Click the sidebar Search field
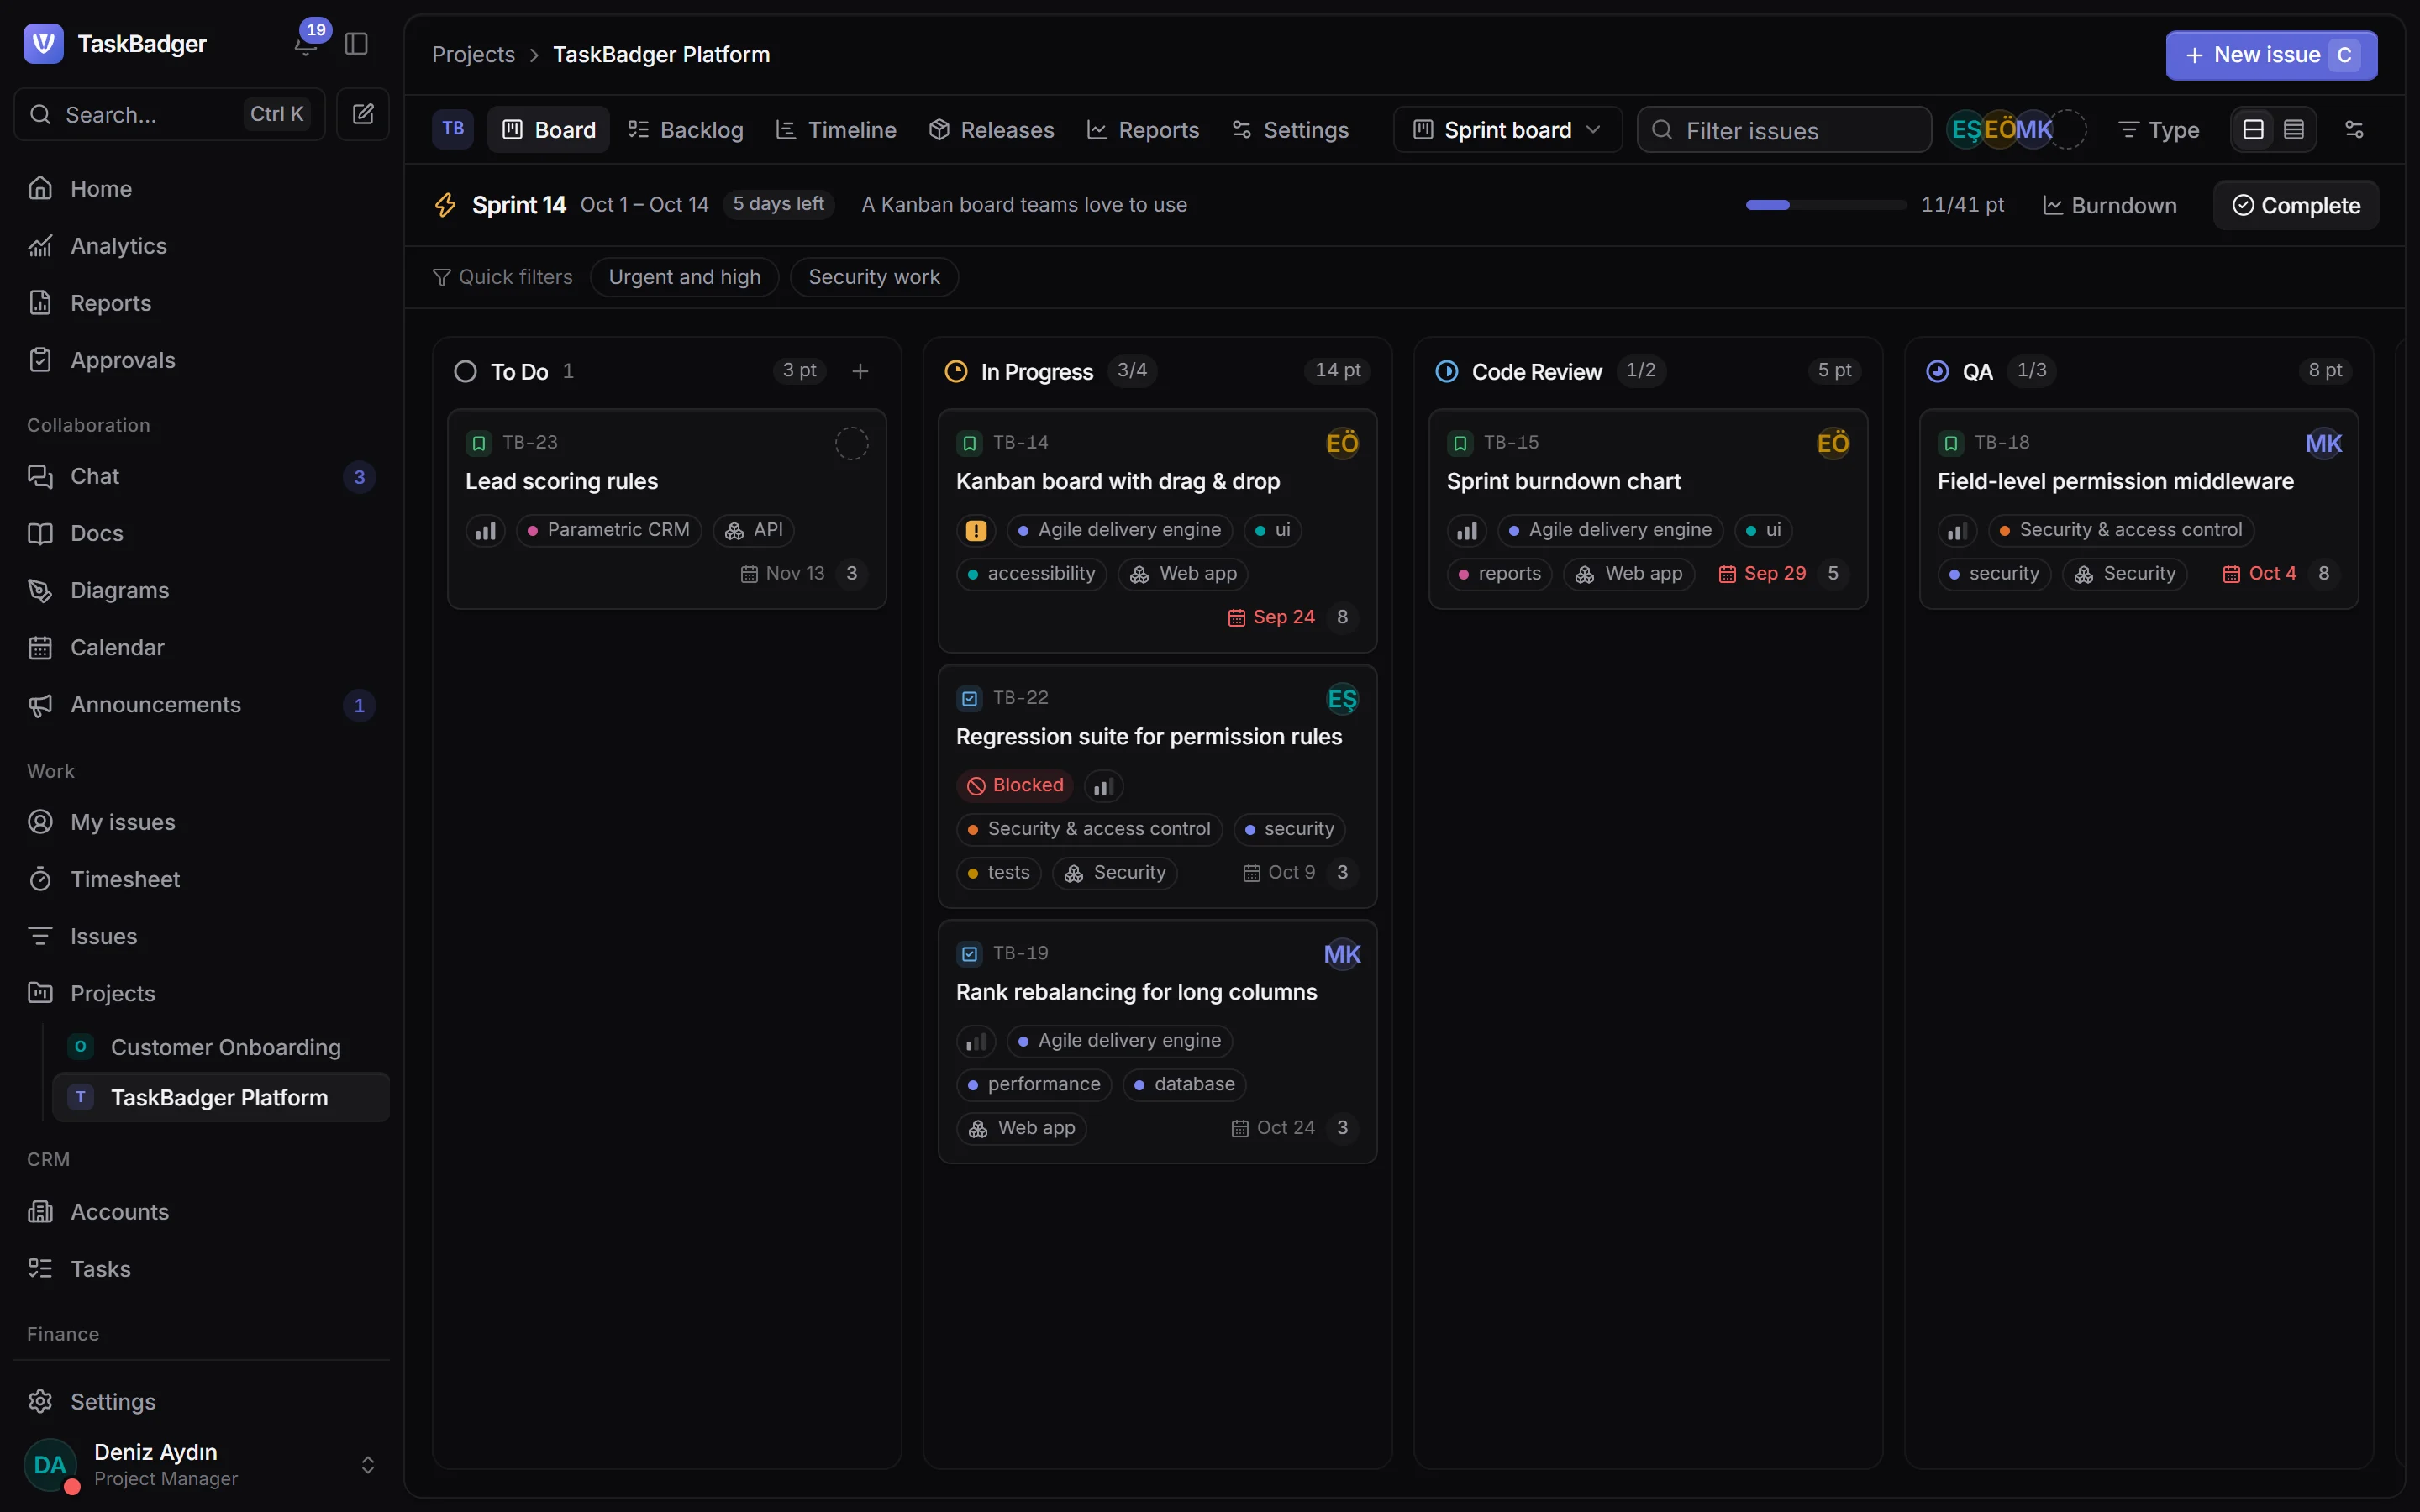 click(x=169, y=114)
